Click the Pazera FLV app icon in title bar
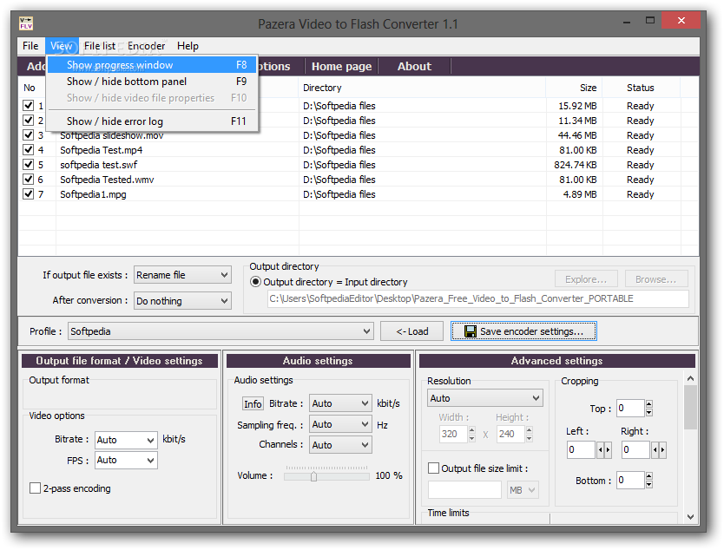 coord(26,23)
